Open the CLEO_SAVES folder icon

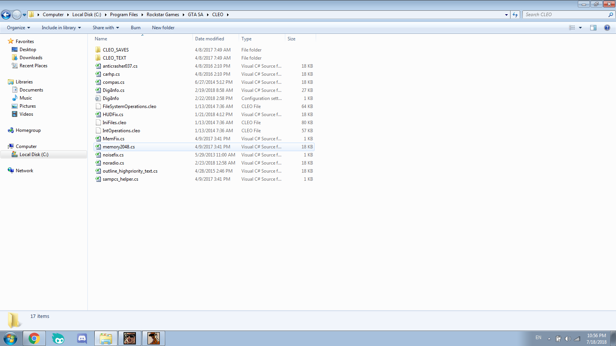[98, 50]
